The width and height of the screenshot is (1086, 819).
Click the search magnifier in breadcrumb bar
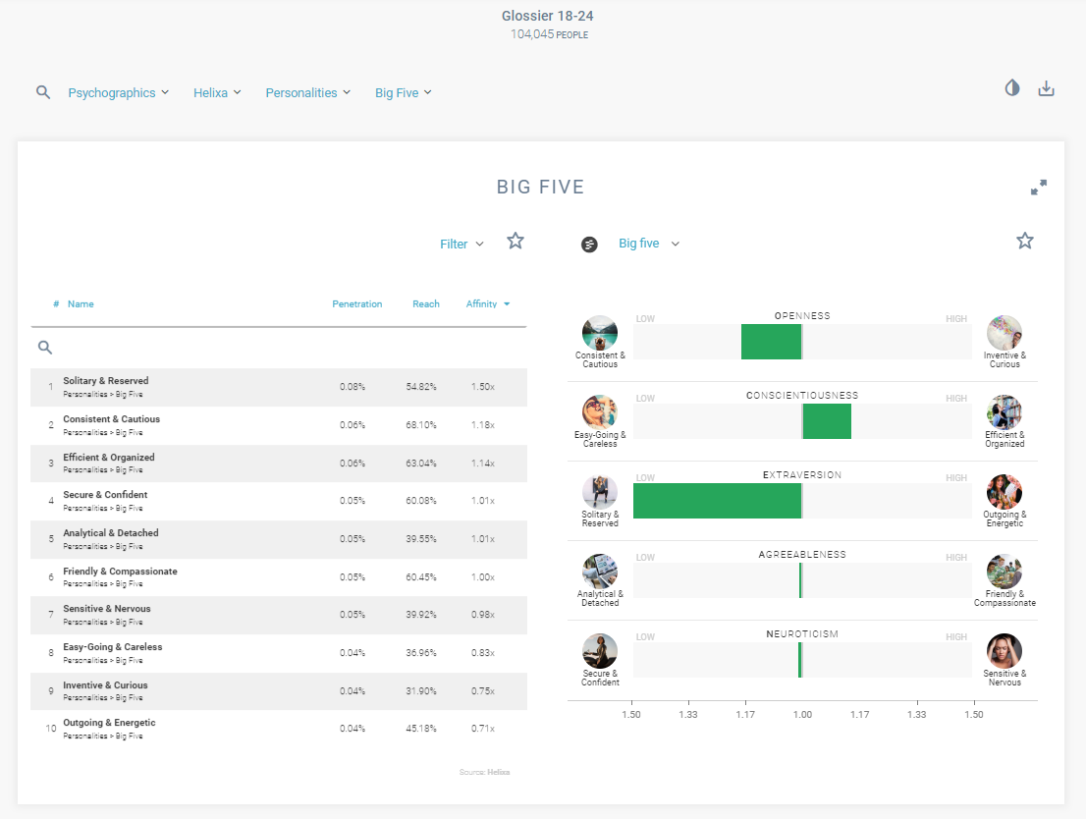point(43,92)
